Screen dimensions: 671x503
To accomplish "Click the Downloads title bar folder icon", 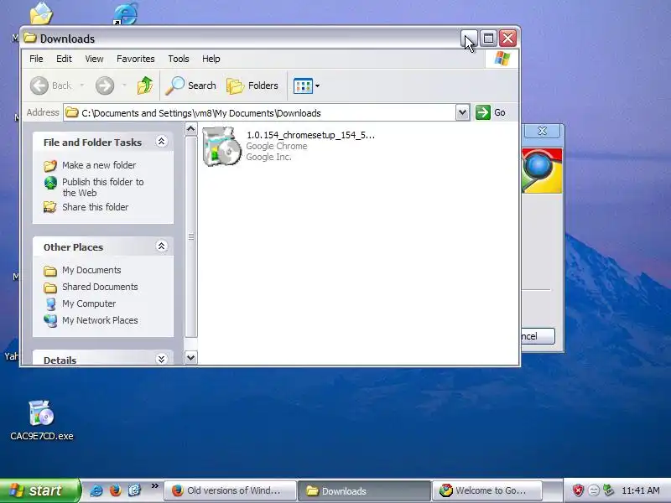I will click(x=30, y=38).
